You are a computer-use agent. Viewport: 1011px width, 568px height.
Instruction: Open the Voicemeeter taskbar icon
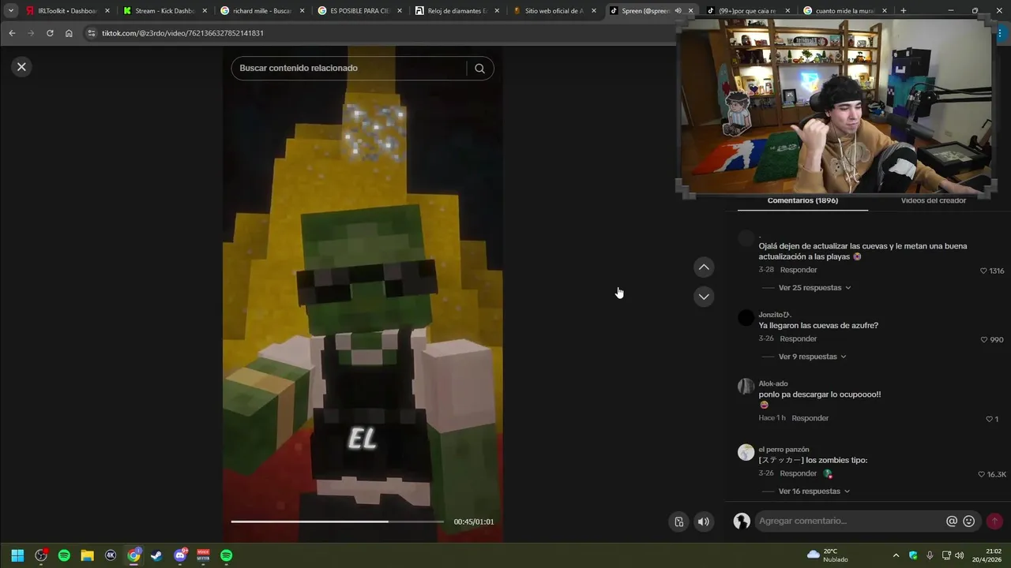[203, 555]
